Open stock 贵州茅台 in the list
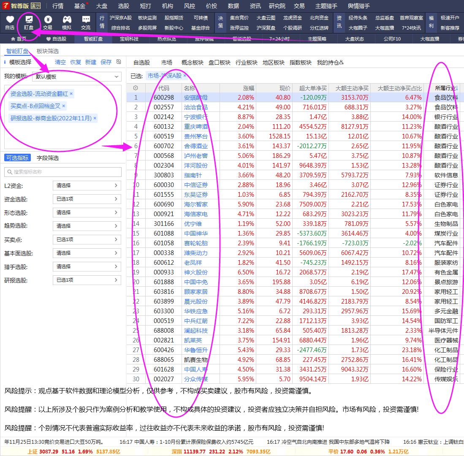The width and height of the screenshot is (464, 456). click(195, 136)
